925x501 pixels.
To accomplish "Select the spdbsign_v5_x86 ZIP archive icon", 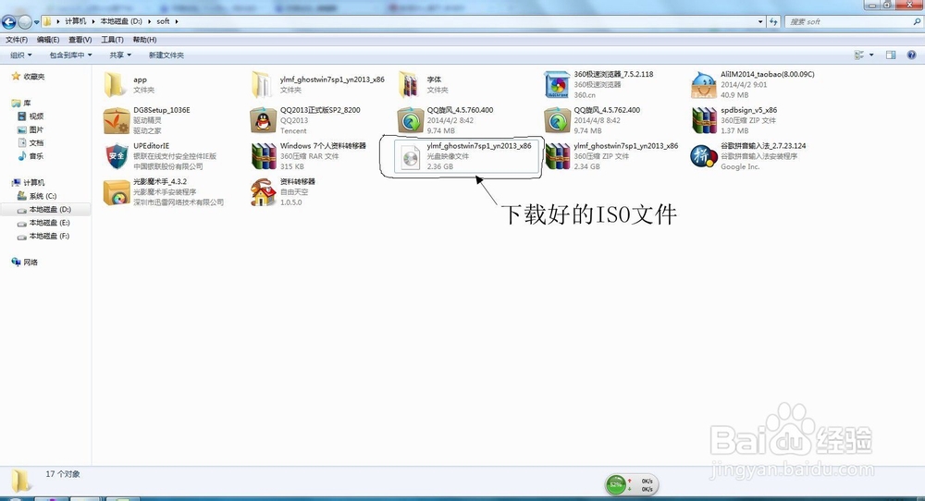I will (704, 121).
